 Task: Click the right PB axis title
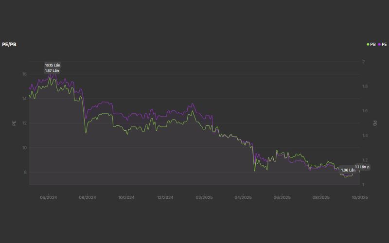375,123
